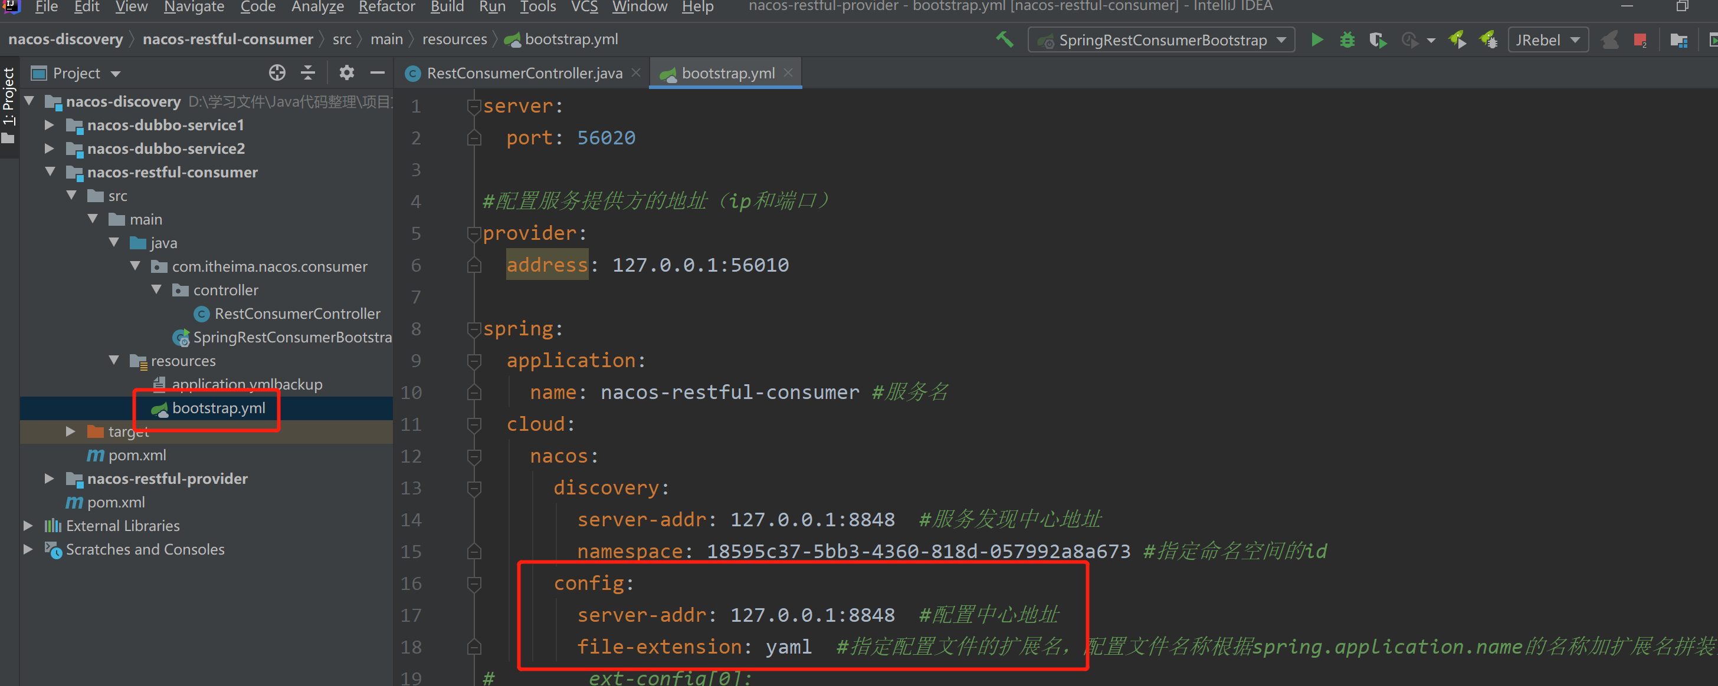
Task: Expand External Libraries node
Action: click(28, 526)
